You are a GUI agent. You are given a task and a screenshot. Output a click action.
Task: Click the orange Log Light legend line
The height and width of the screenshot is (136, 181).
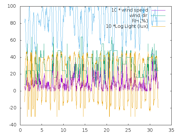[158, 26]
